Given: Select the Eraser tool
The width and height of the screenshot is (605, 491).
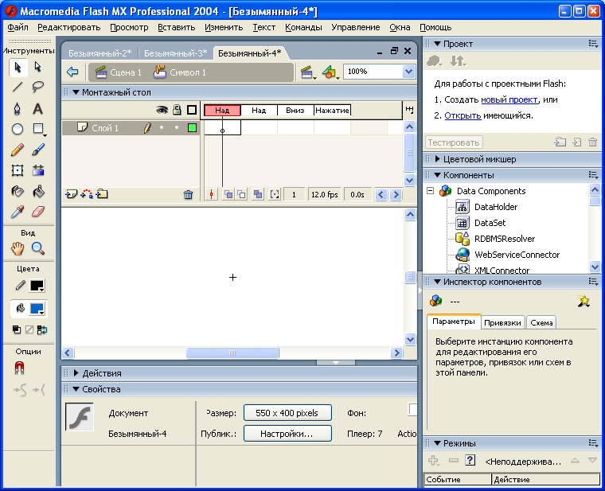Looking at the screenshot, I should 38,212.
